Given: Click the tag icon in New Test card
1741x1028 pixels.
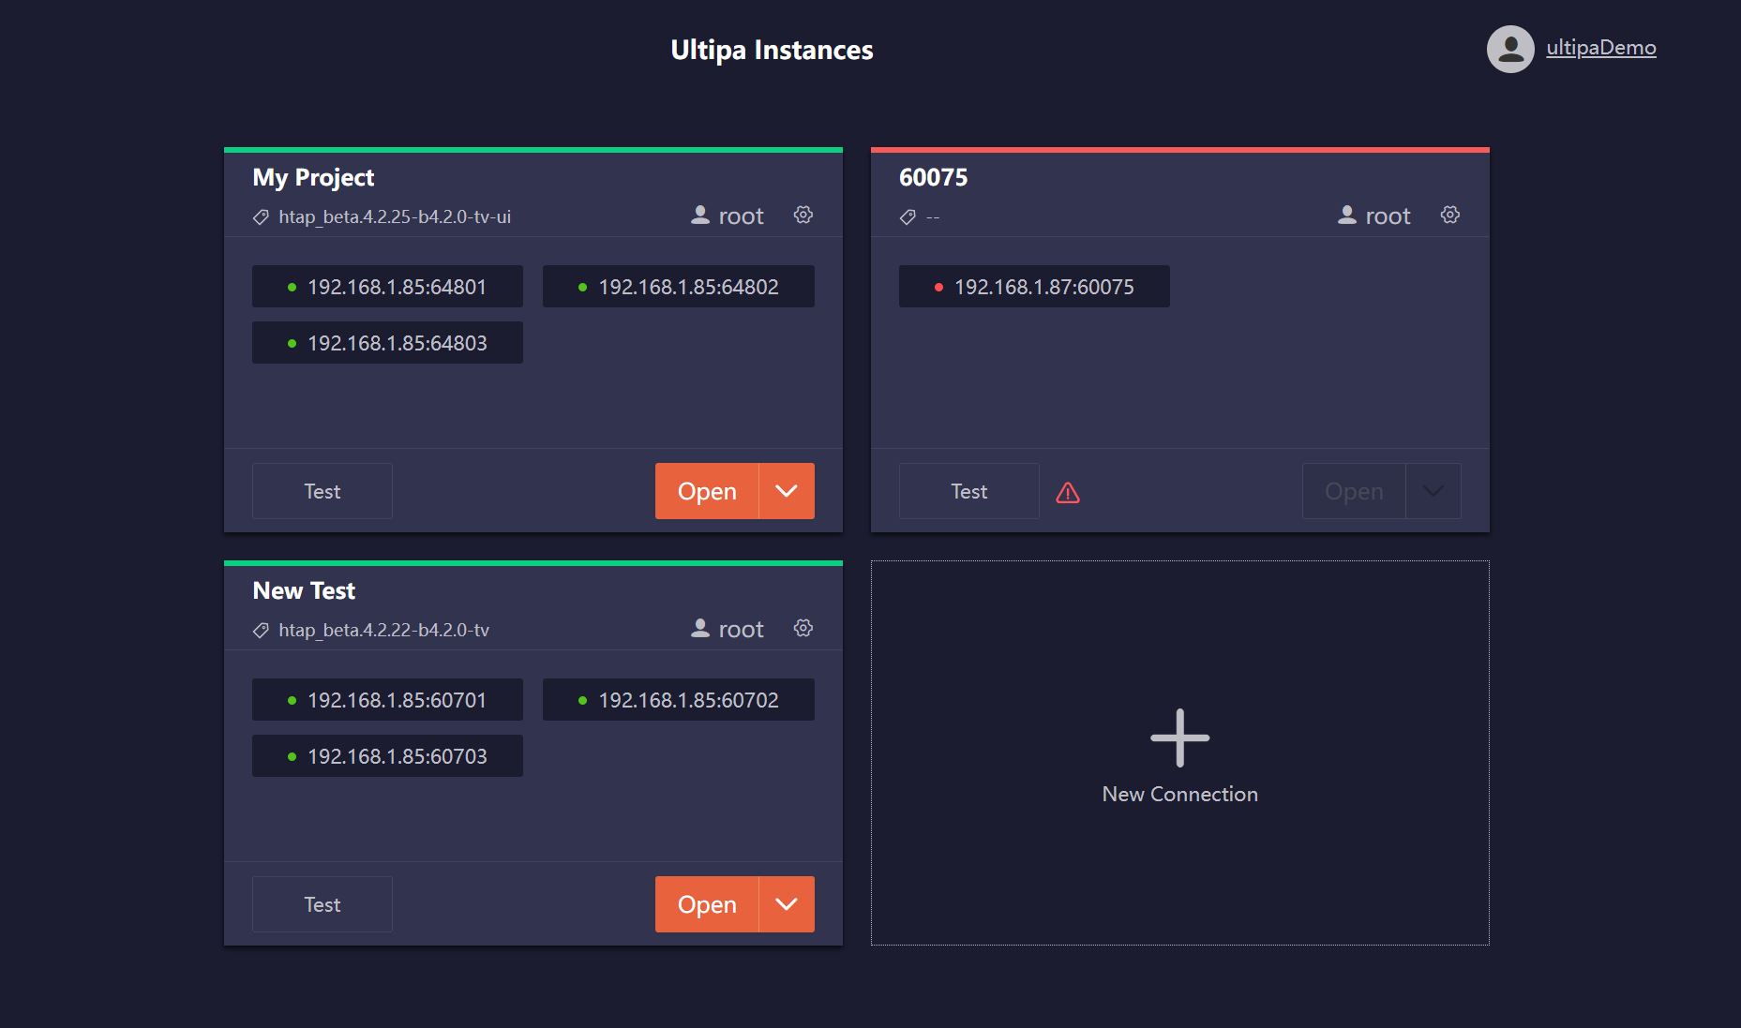Looking at the screenshot, I should tap(261, 631).
